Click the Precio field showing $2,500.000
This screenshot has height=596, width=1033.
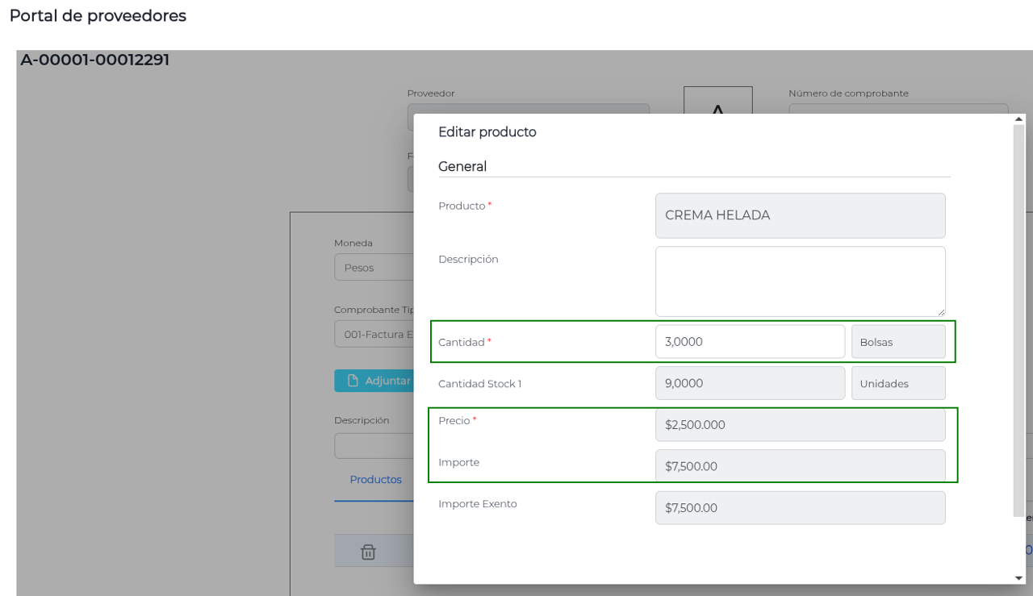coord(799,425)
